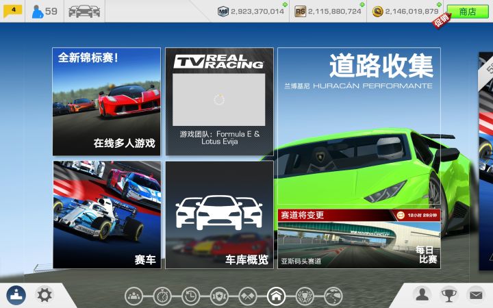Click the M$ balance 2,923,370,014
This screenshot has width=493, height=308.
257,12
